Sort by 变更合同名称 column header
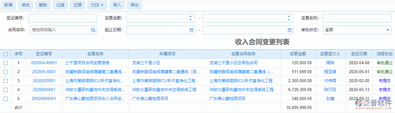395x113 pixels. (243, 54)
